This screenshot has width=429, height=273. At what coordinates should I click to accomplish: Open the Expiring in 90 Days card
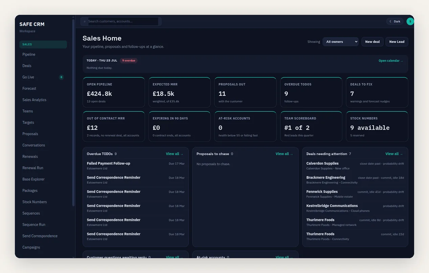(179, 127)
